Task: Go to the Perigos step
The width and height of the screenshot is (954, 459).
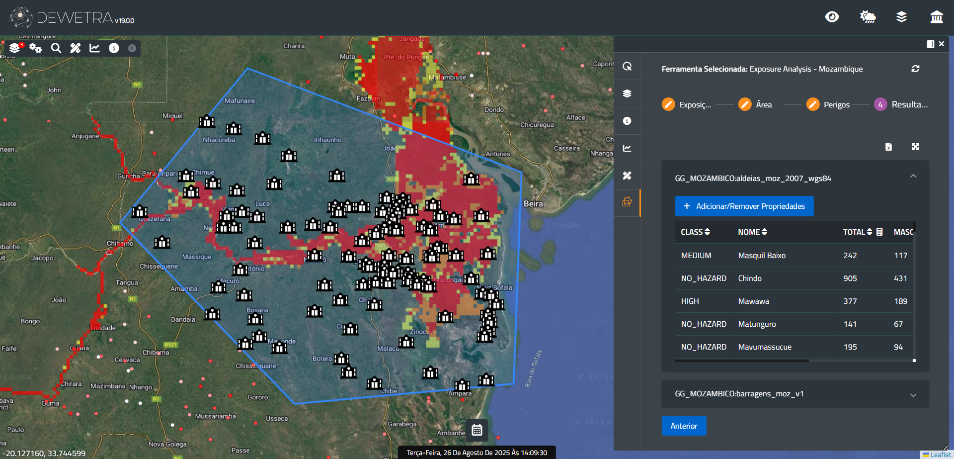Action: [x=813, y=104]
